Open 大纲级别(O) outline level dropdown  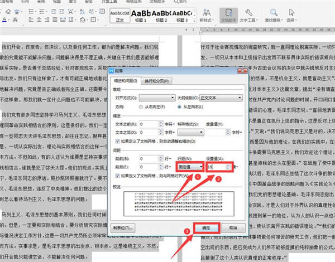[x=221, y=98]
